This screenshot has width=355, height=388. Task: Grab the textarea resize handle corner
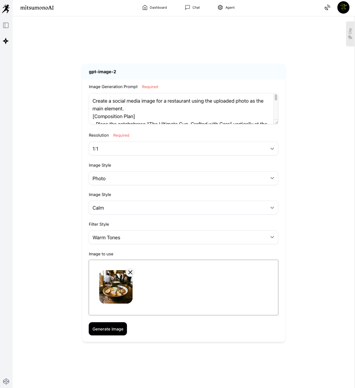coord(276,122)
